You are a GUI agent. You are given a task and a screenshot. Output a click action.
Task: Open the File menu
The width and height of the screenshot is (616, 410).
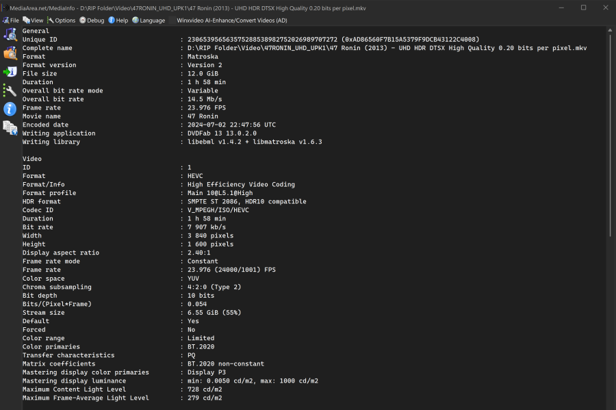pyautogui.click(x=10, y=21)
